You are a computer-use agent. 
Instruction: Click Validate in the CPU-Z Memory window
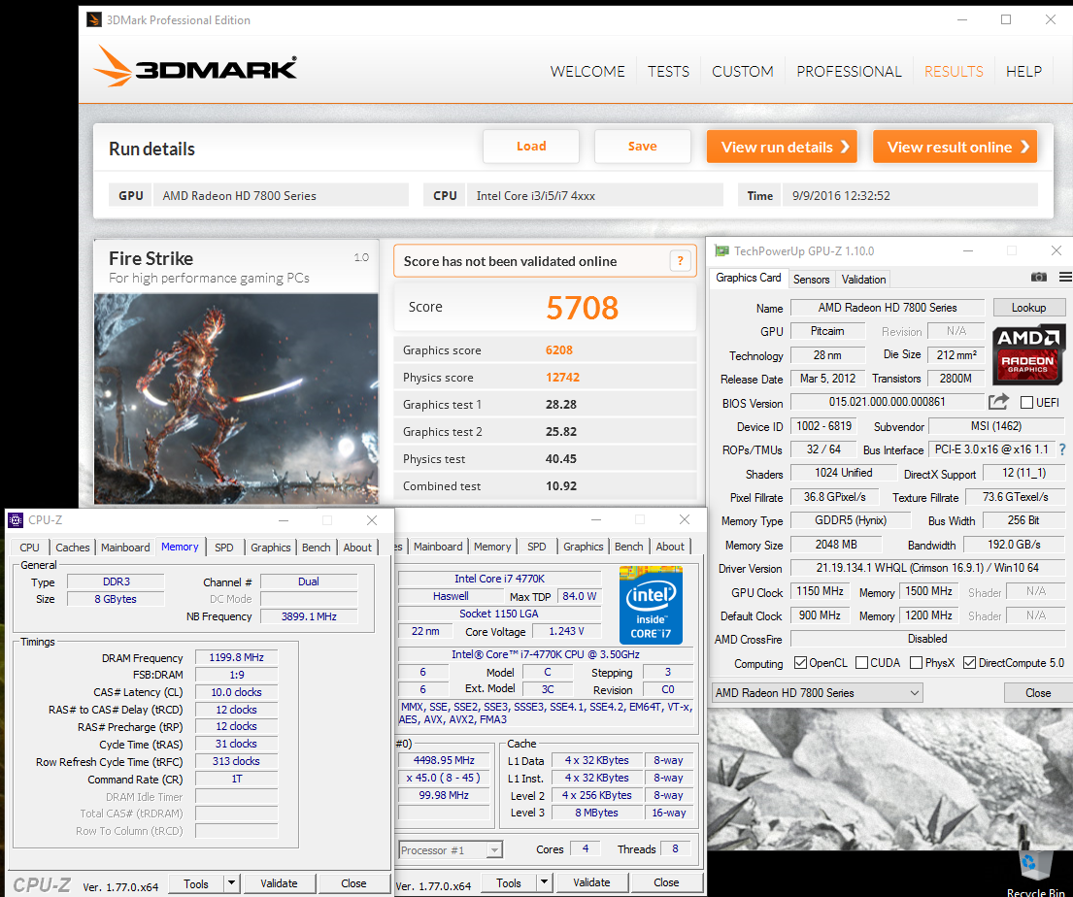[x=279, y=882]
